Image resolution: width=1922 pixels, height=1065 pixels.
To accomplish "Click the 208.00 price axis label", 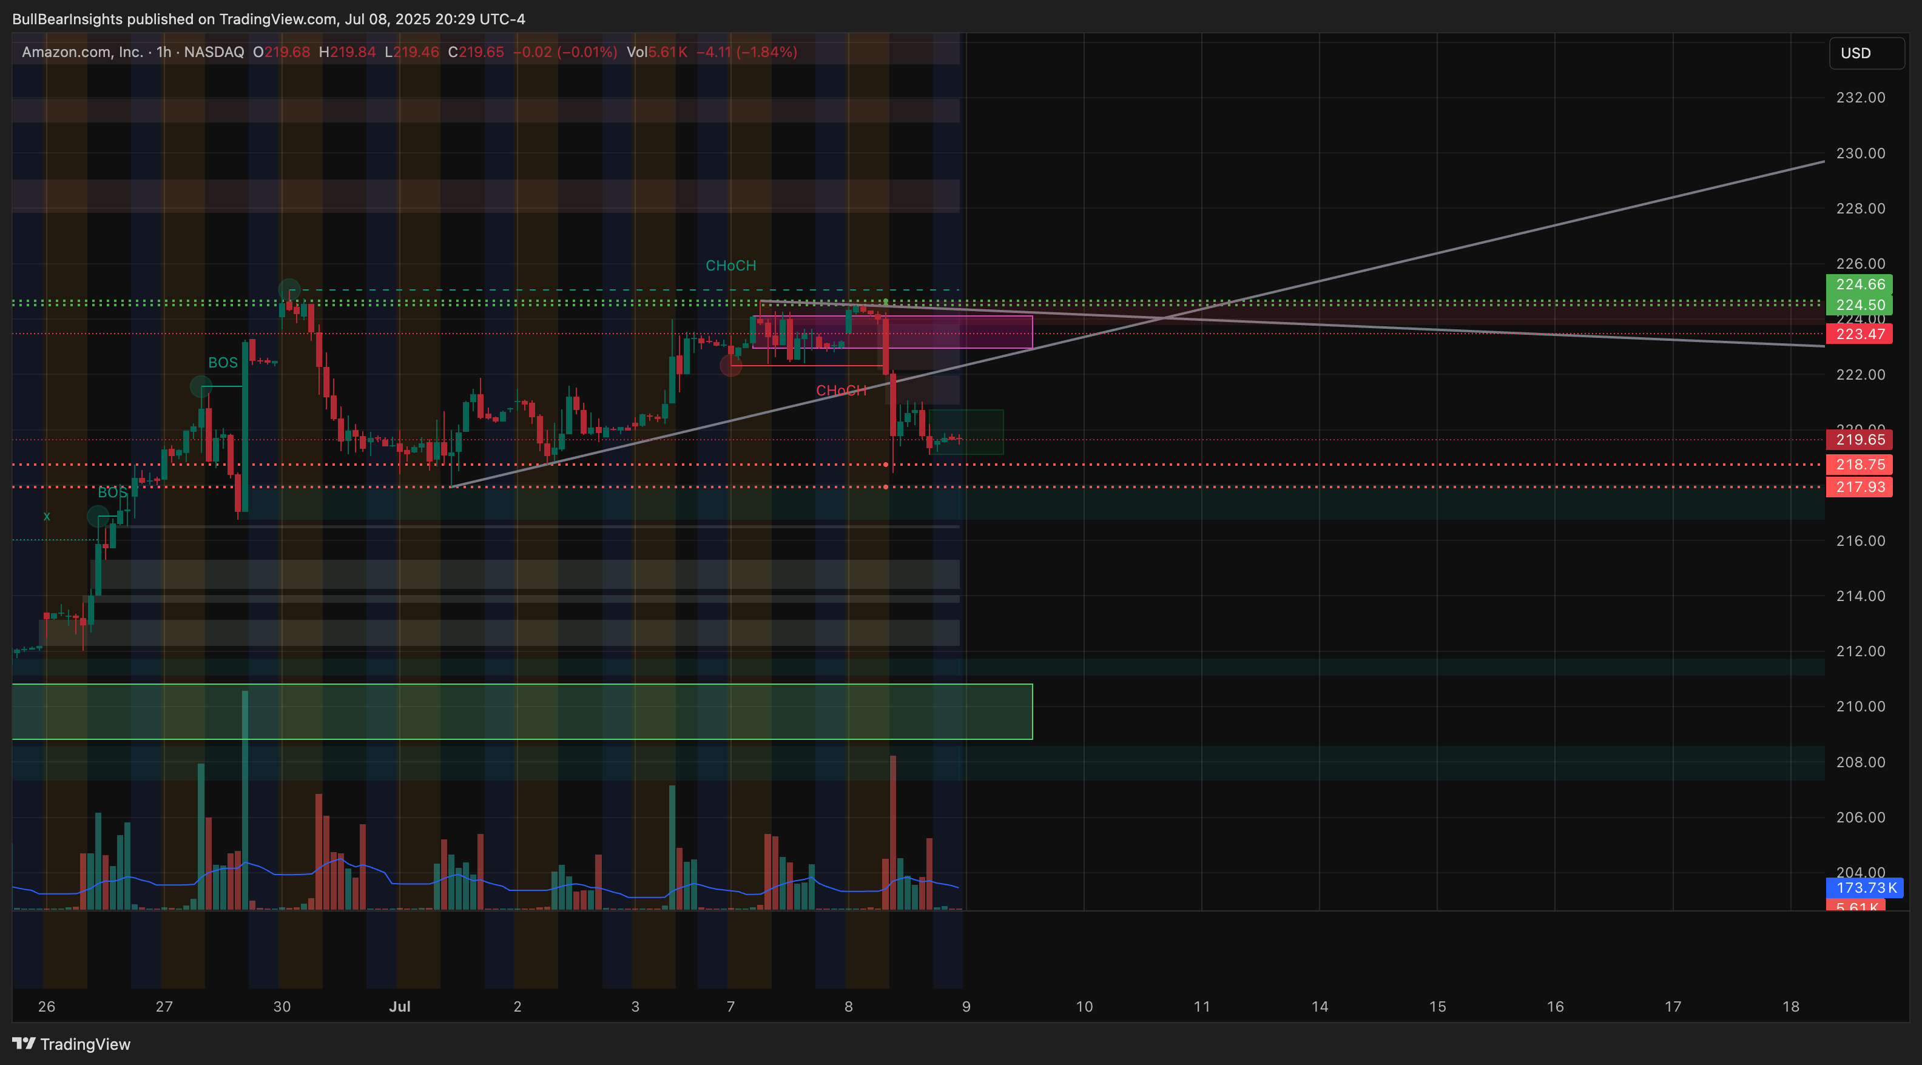I will point(1860,762).
